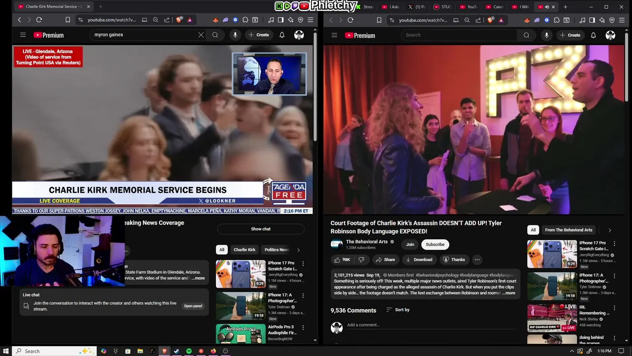This screenshot has height=356, width=632.
Task: Click Join button for The Behavioral Arts
Action: tap(410, 244)
